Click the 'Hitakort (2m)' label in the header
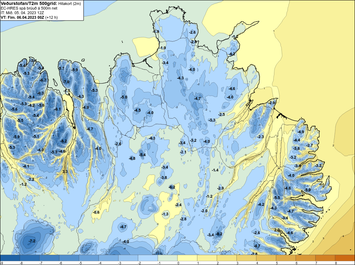 70,4
